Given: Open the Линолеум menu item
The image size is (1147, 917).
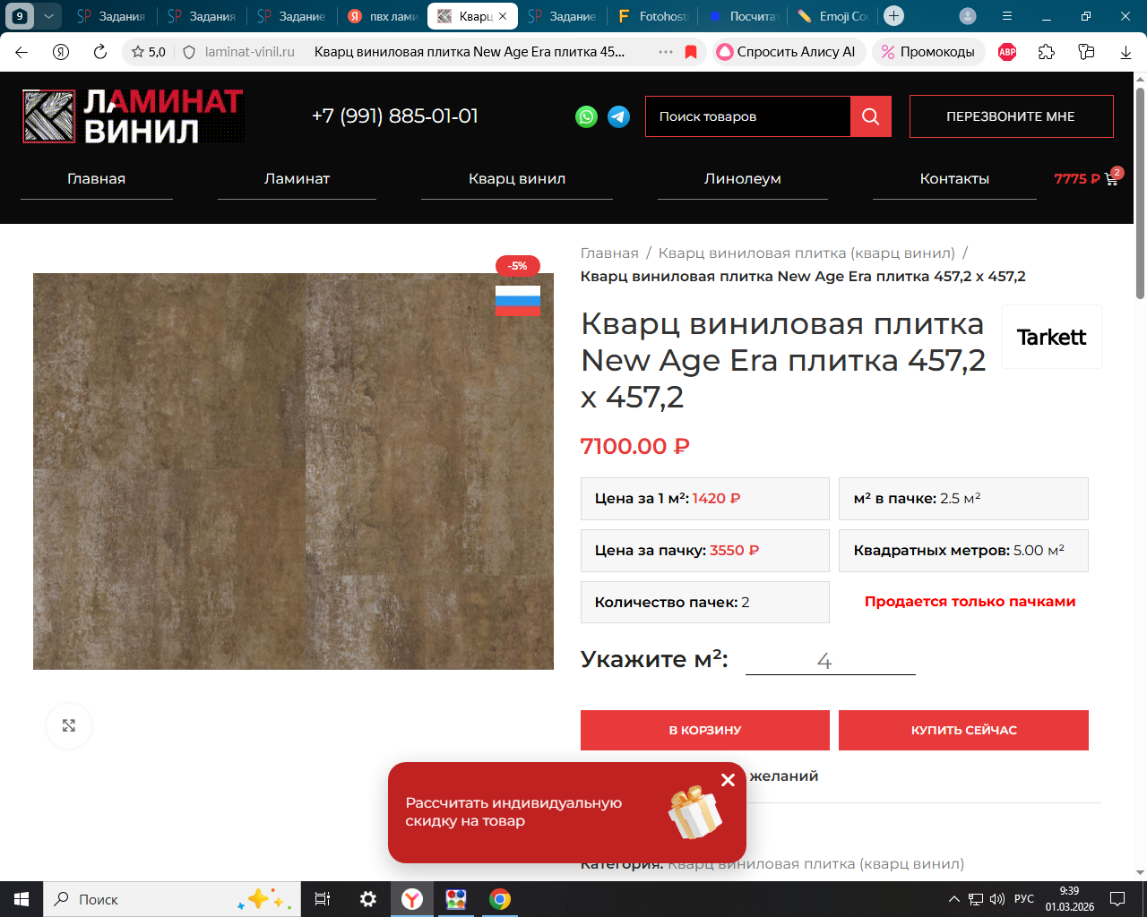Looking at the screenshot, I should (x=743, y=179).
